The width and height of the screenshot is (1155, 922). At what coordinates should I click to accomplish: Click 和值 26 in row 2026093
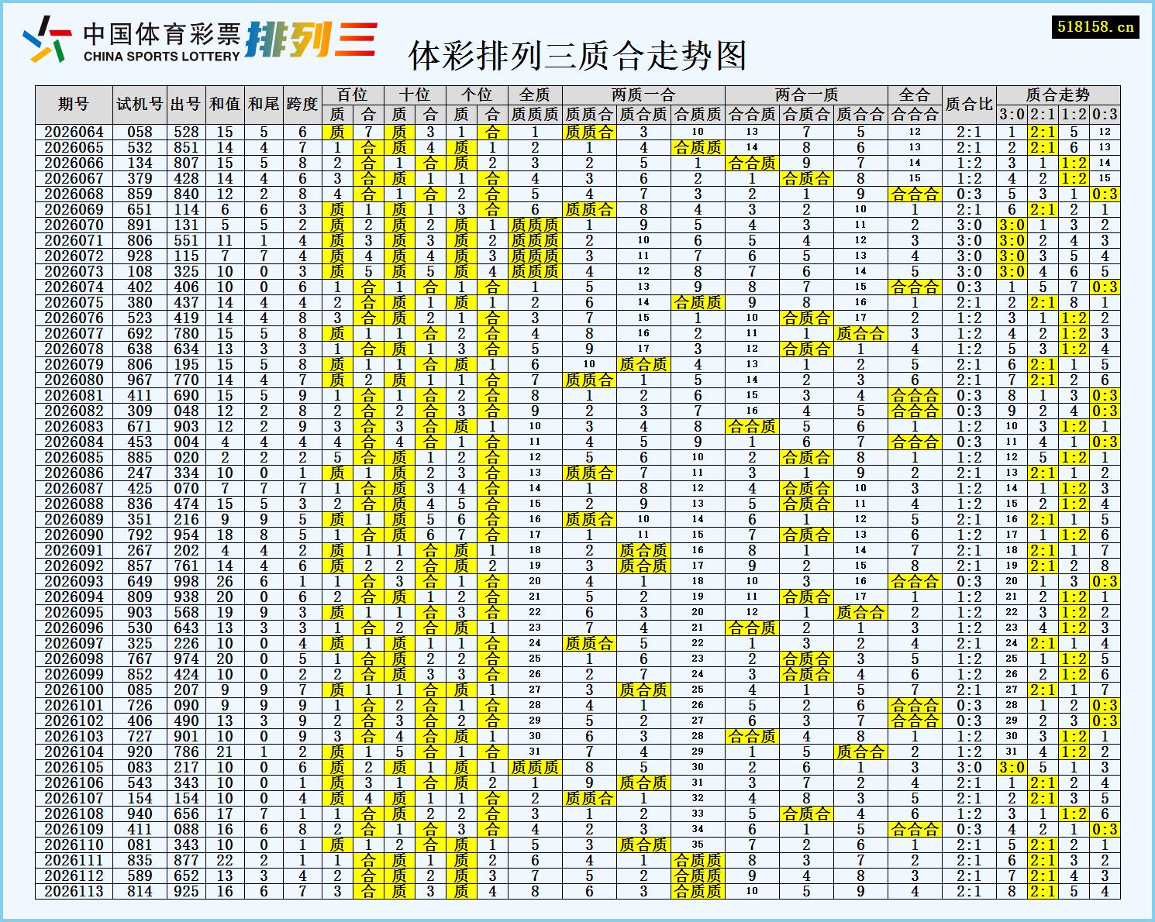click(x=225, y=581)
